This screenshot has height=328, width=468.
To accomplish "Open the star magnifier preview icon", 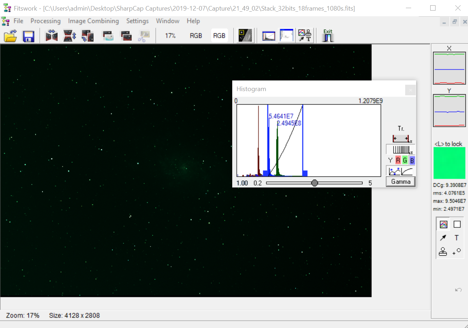I will coord(245,36).
